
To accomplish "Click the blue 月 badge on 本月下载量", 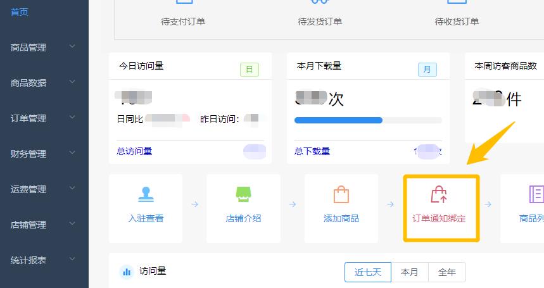I will click(x=427, y=69).
